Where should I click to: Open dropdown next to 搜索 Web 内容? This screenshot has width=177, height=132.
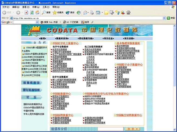pos(60,22)
